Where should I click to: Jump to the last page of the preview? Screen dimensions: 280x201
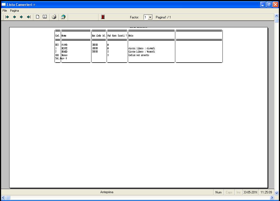point(28,17)
